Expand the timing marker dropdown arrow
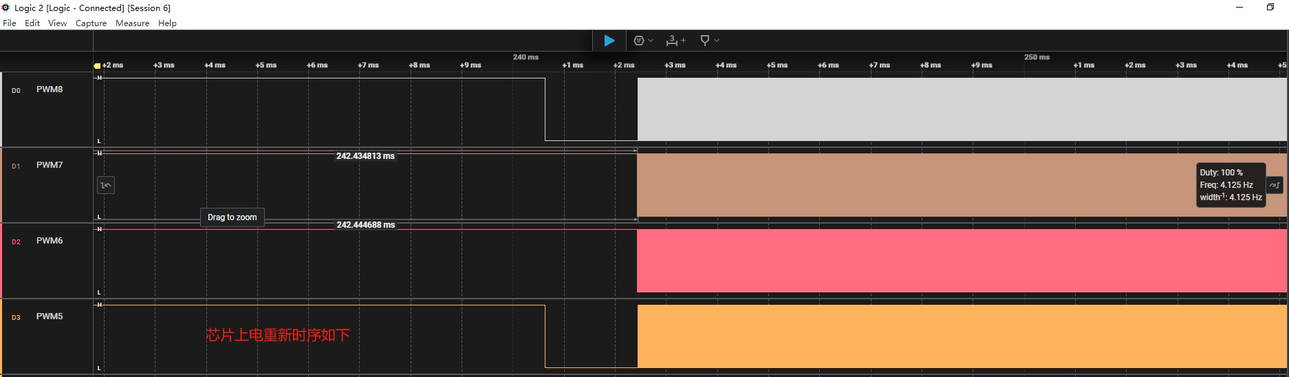The height and width of the screenshot is (377, 1289). coord(717,41)
